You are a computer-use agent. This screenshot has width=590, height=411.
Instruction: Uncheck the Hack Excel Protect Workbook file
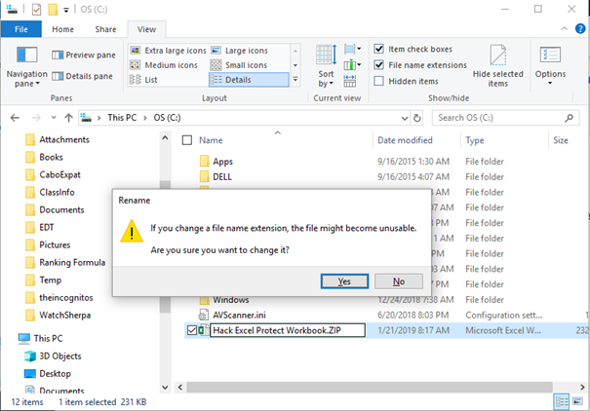(192, 330)
